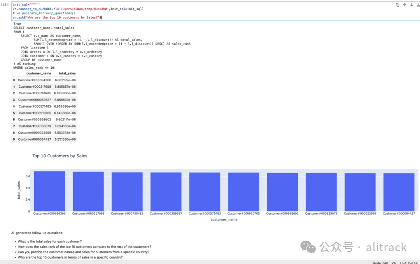The width and height of the screenshot is (420, 264).
Task: Select table cell Customer#000022999
Action: tap(35, 133)
